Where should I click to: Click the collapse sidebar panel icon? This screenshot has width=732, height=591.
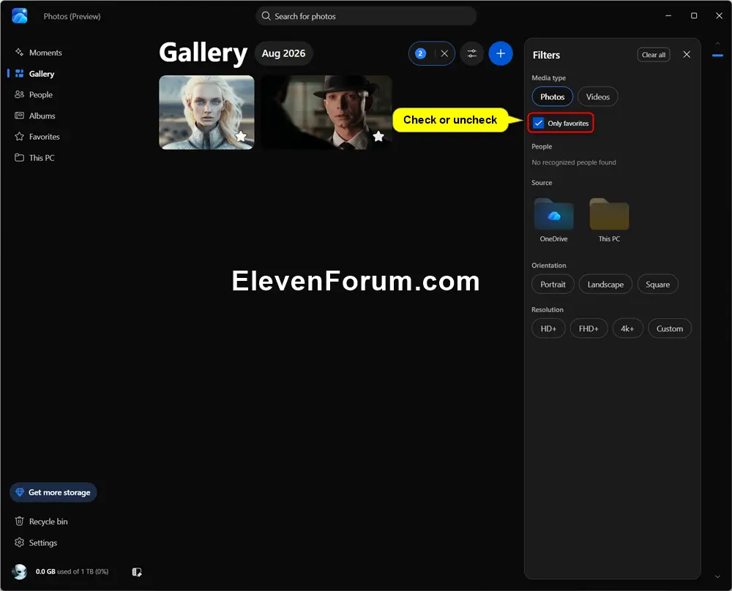coord(137,572)
